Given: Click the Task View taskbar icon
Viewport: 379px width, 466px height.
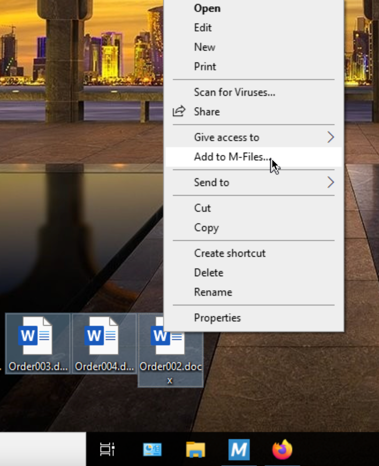Looking at the screenshot, I should (x=107, y=449).
